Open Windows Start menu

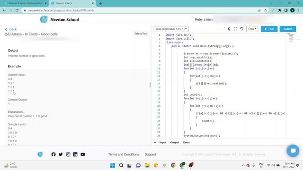coord(113,165)
